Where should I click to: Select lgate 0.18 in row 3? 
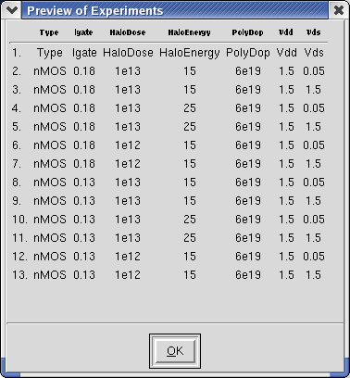(84, 90)
